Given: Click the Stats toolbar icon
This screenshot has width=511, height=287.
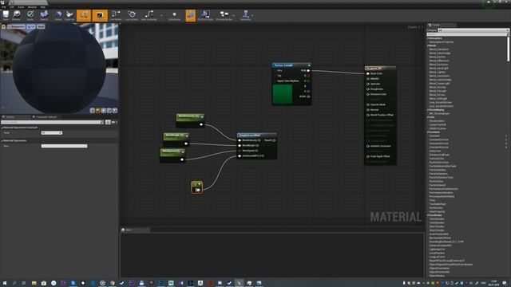Looking at the screenshot, I should pyautogui.click(x=174, y=14).
